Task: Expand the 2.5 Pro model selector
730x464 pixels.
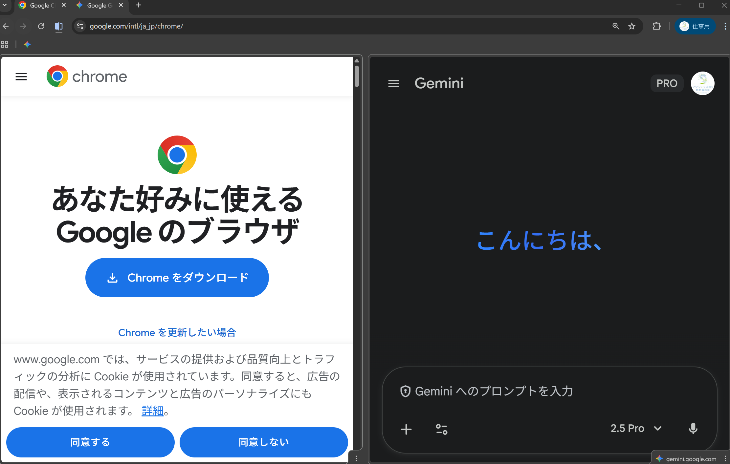Action: pos(636,428)
